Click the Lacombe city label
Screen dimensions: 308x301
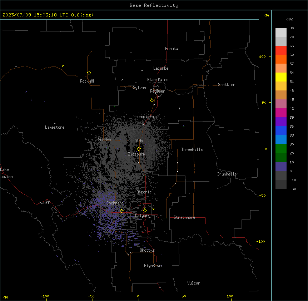[x=161, y=68]
